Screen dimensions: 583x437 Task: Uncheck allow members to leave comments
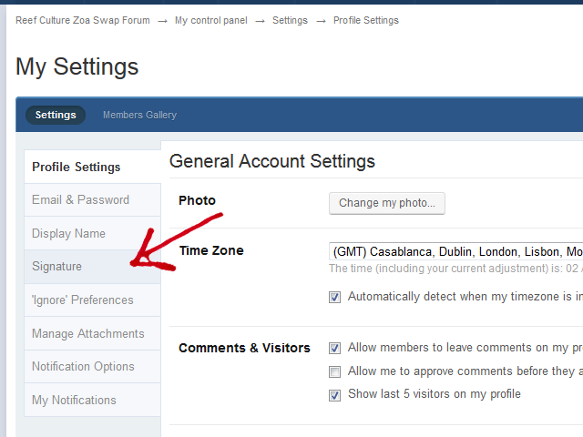(x=335, y=348)
